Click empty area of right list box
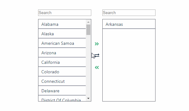 [129, 65]
